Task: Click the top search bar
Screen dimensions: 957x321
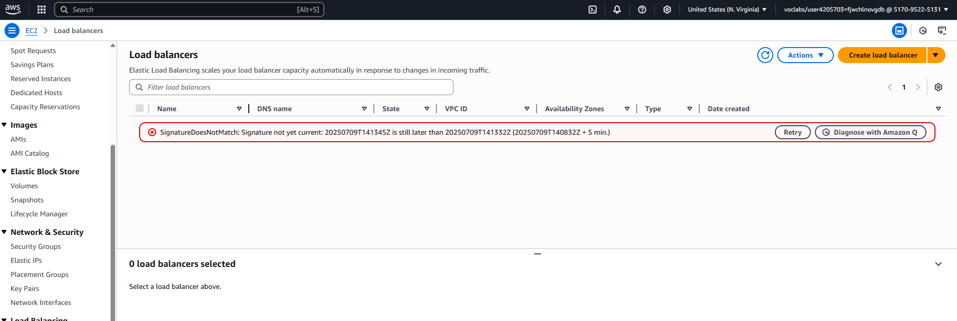Action: (189, 10)
